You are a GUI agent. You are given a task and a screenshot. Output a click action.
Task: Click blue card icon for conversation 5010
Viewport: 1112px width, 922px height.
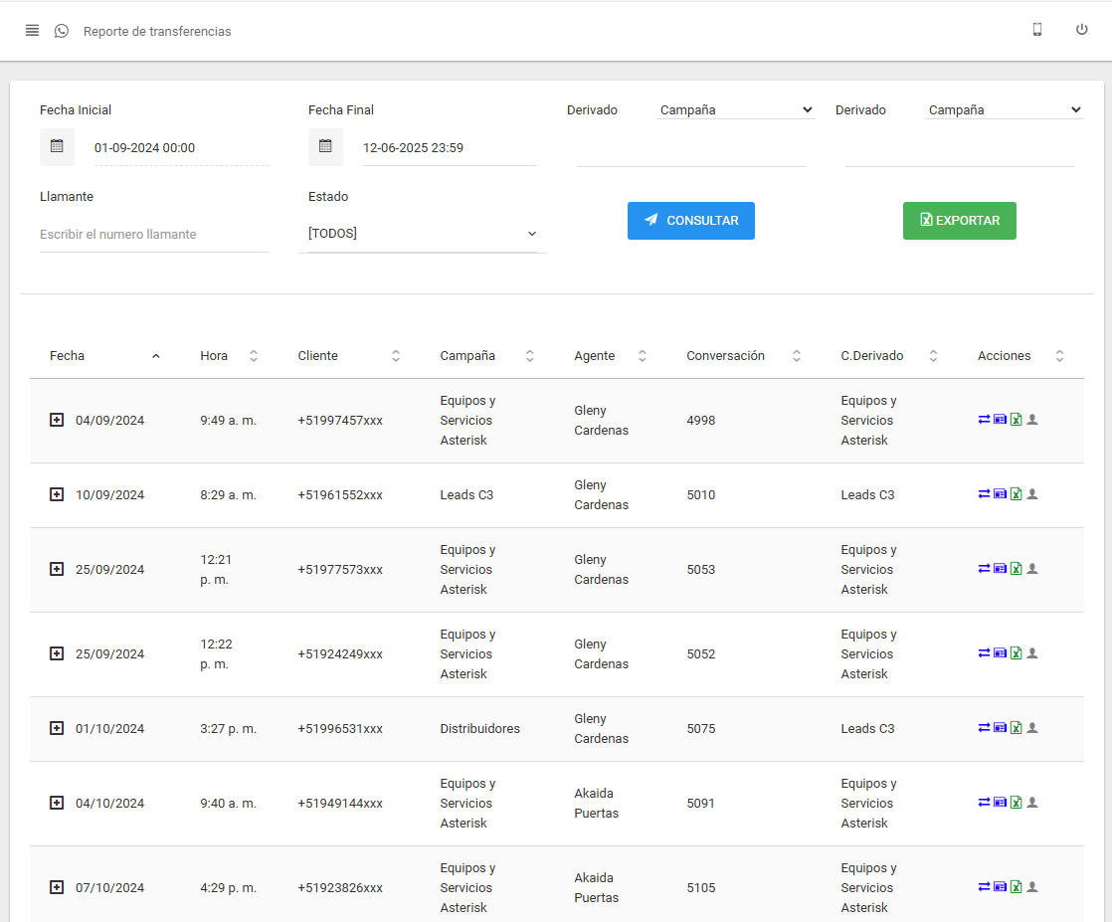click(x=1000, y=494)
